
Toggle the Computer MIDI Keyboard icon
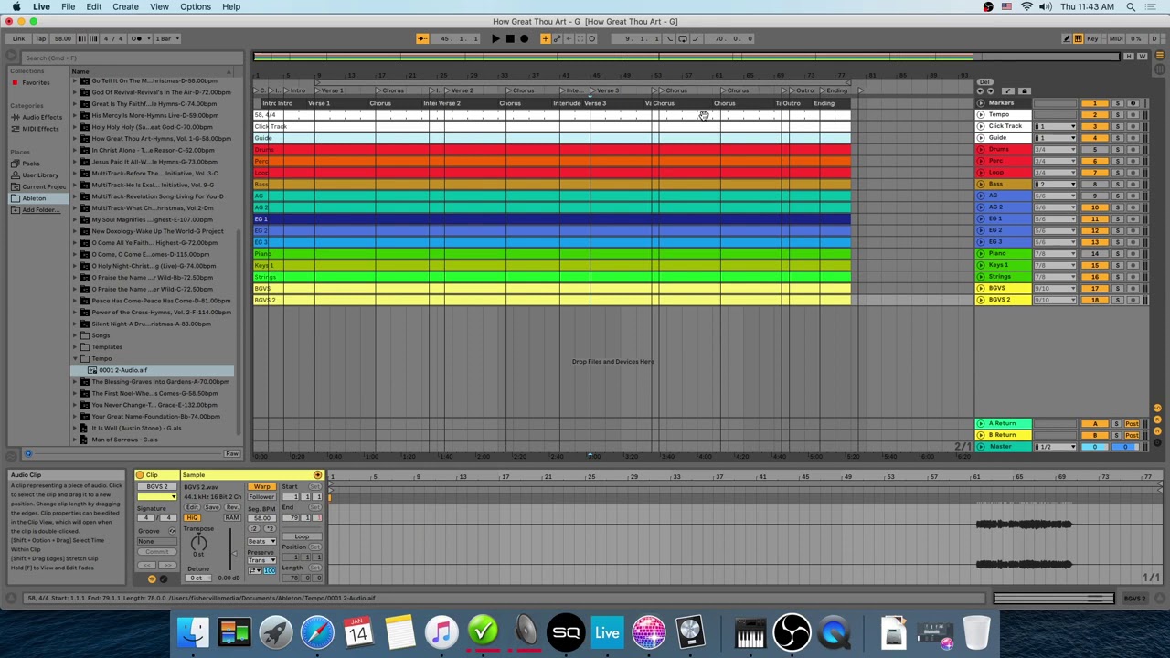[x=1078, y=38]
